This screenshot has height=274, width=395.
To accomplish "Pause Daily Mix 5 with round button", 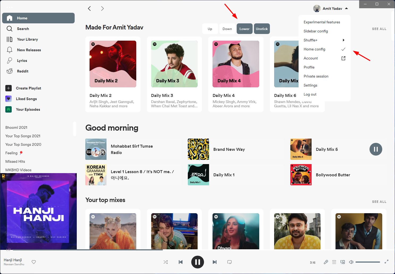I will 376,149.
